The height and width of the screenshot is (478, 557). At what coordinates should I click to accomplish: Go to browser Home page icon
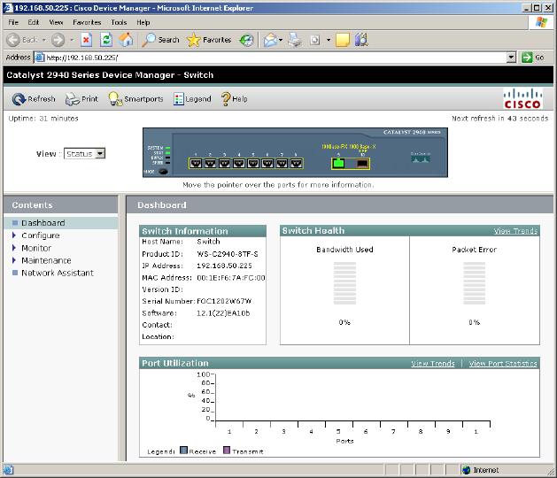pos(126,40)
